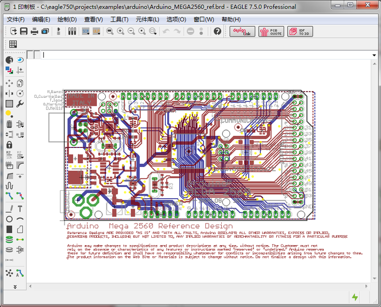The height and width of the screenshot is (307, 381).
Task: Open the Autorouter tool
Action: click(20, 273)
